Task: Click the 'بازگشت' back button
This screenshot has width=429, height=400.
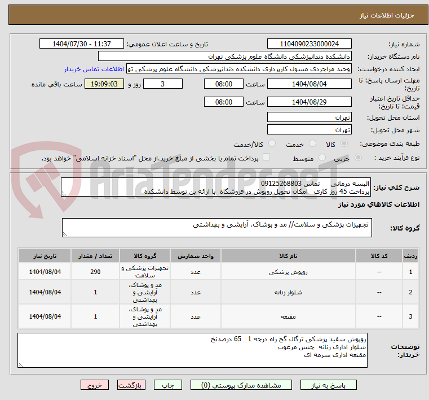Action: [131, 385]
